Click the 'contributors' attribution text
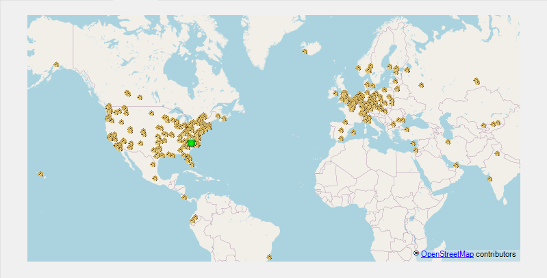 point(495,254)
